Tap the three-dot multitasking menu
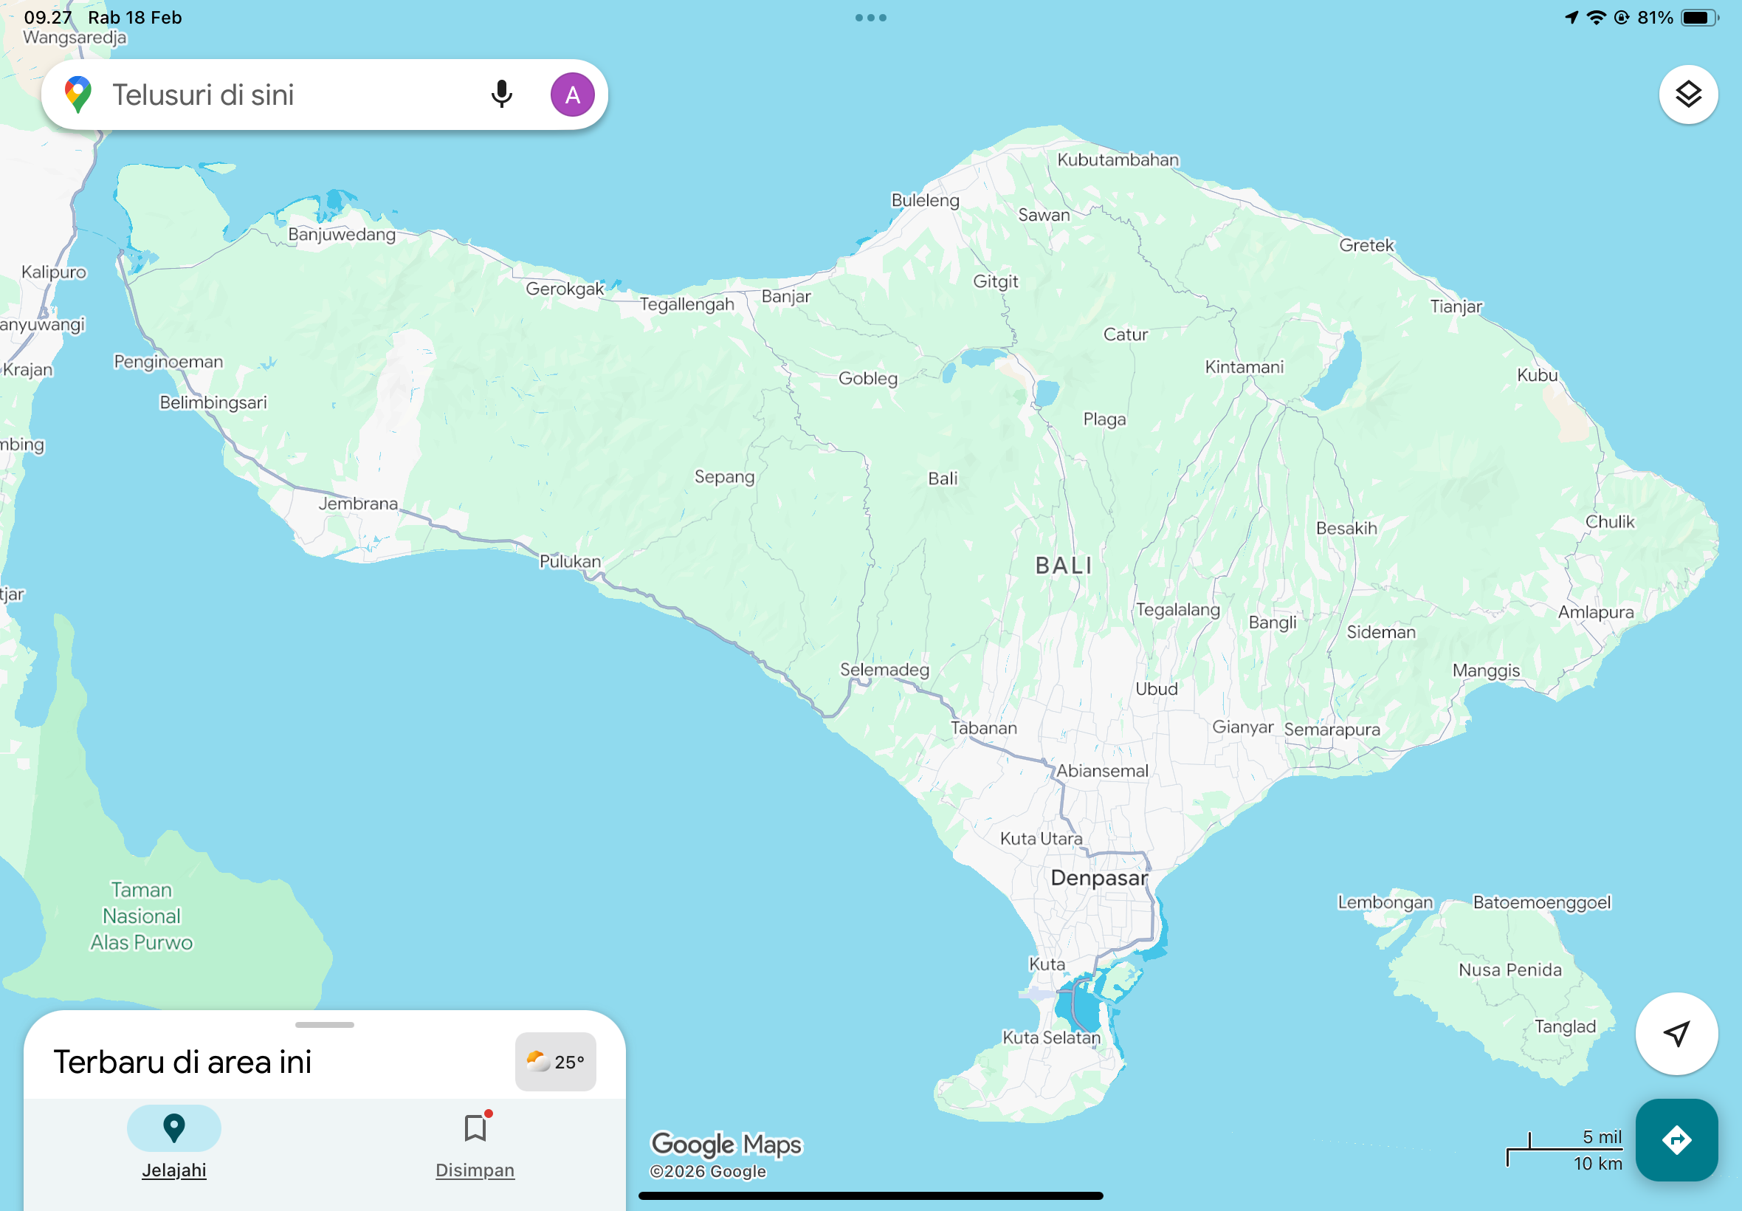This screenshot has width=1742, height=1211. (x=870, y=18)
